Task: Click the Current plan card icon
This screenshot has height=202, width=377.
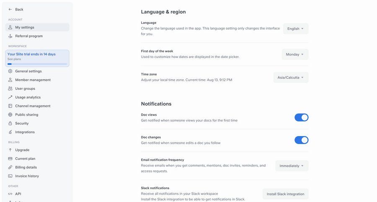Action: [10, 159]
